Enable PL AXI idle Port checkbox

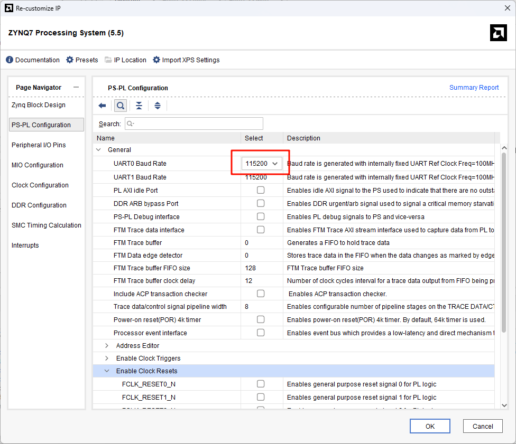point(261,190)
